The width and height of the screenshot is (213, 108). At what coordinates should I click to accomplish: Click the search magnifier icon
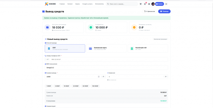(108, 4)
